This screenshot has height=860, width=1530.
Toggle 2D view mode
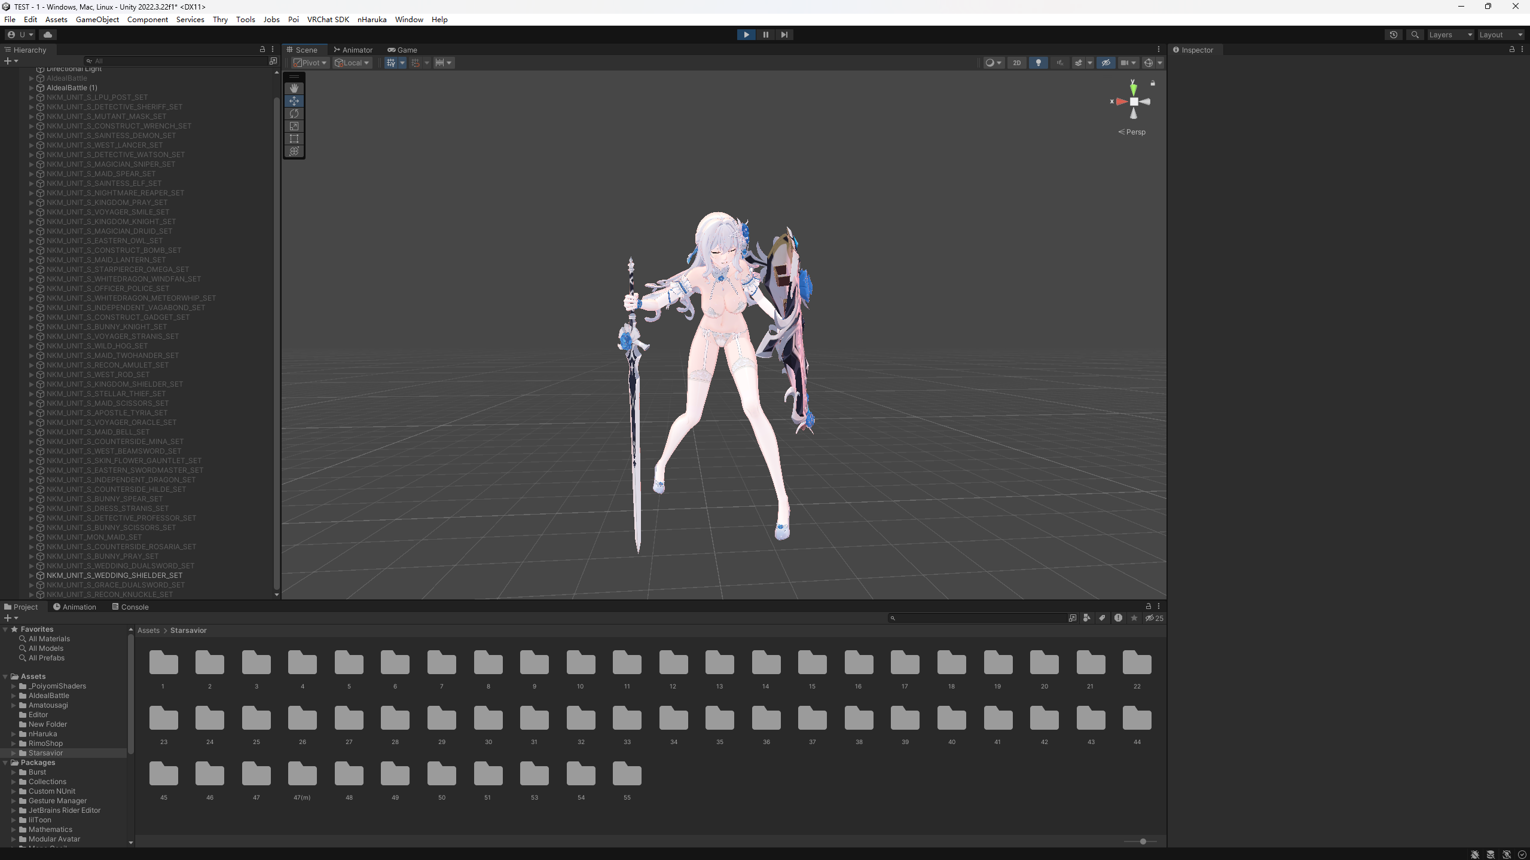tap(1016, 63)
